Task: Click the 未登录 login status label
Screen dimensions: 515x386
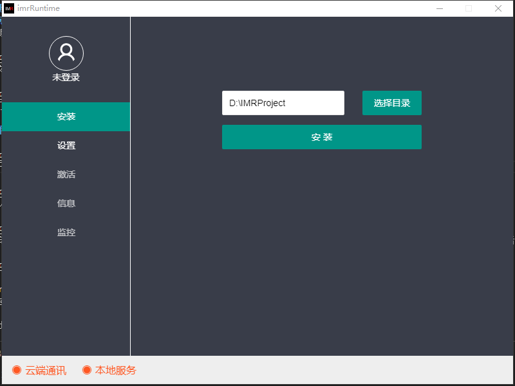Action: click(x=66, y=77)
